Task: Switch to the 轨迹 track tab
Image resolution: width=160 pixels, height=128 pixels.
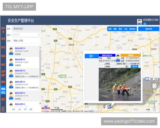Action: pos(3,56)
